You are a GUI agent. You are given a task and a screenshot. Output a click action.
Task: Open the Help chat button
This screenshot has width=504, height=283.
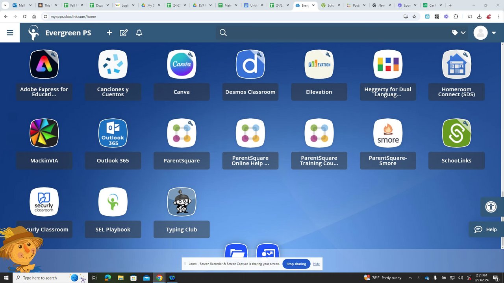click(x=486, y=230)
